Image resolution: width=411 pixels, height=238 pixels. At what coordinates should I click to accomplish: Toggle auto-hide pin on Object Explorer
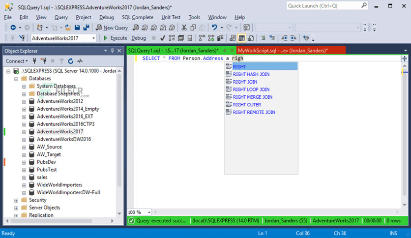[x=113, y=51]
